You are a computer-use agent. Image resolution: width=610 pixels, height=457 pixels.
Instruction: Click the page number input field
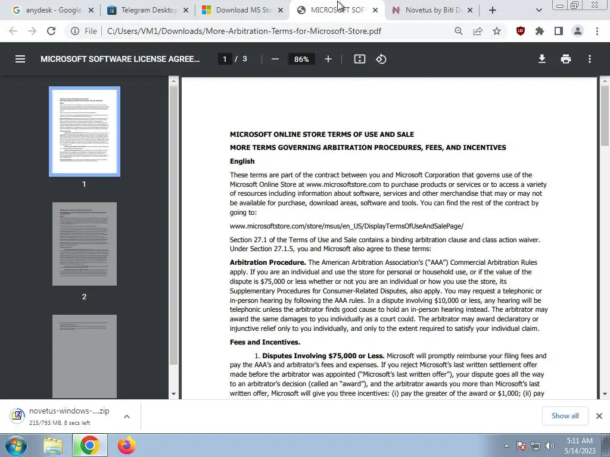point(225,59)
